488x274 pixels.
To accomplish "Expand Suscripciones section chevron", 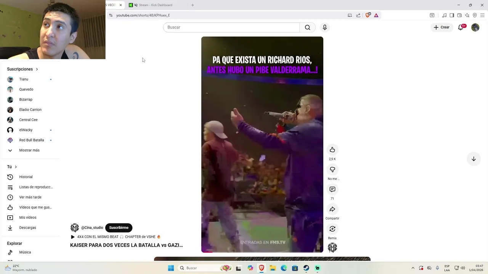I will [37, 69].
